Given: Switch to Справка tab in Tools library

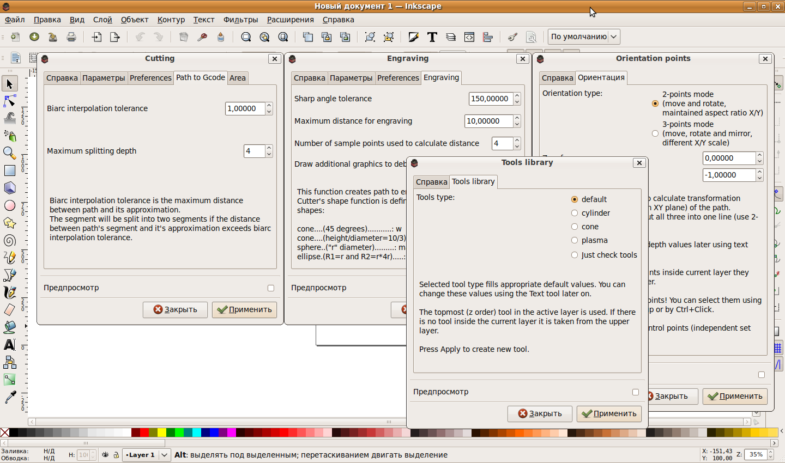Looking at the screenshot, I should coord(431,182).
